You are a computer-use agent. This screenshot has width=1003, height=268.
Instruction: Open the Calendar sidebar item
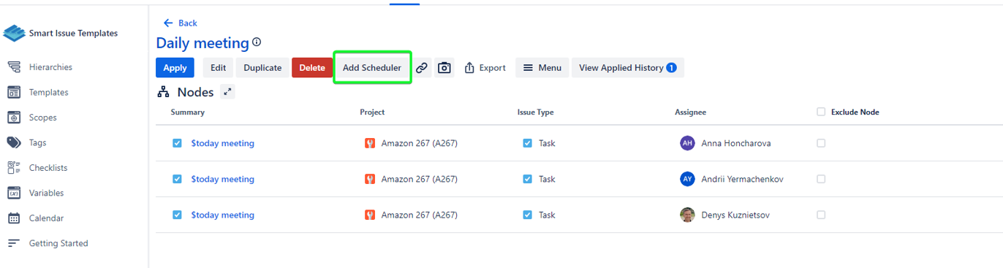[46, 218]
